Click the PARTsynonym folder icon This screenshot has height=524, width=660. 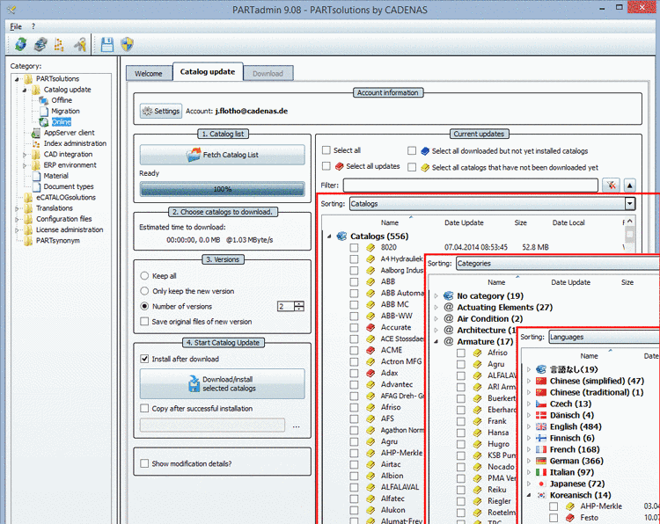coord(28,241)
